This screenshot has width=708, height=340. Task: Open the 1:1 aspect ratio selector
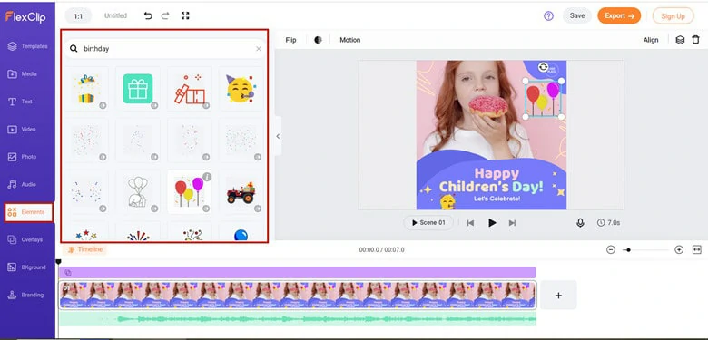click(78, 16)
